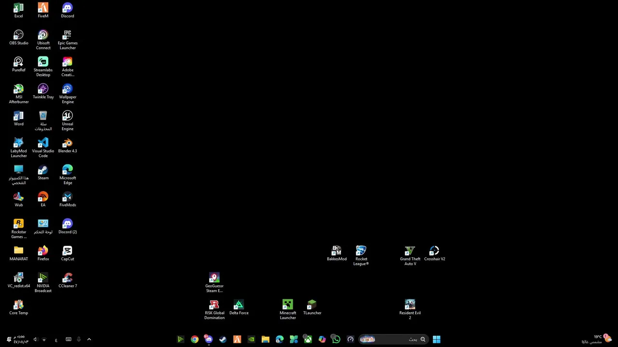Viewport: 618px width, 347px height.
Task: Open the notification bell in taskbar
Action: [x=8, y=339]
